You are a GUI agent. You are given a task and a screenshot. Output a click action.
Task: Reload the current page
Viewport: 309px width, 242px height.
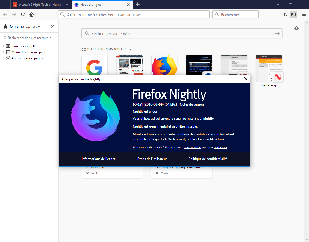tap(23, 14)
